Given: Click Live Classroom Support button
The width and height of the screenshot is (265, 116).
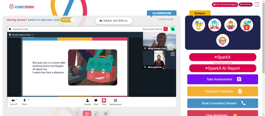Looking at the screenshot, I should pos(225,4).
